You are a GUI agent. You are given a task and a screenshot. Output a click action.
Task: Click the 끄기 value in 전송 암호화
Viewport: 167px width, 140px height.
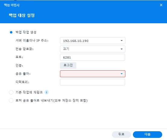(66, 49)
